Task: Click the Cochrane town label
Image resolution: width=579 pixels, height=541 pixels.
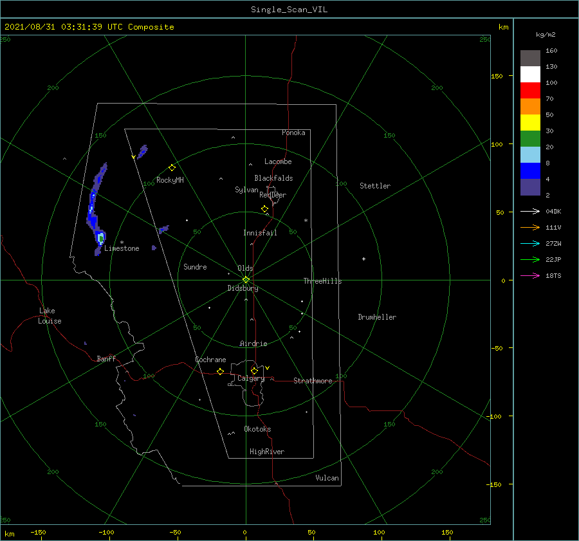Action: pos(210,360)
